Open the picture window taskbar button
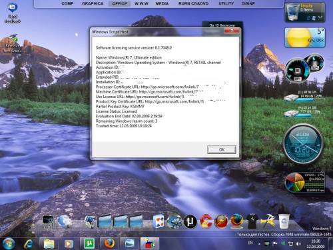 [x=129, y=243]
